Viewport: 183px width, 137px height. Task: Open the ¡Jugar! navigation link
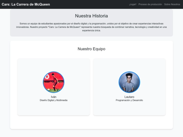click(133, 4)
